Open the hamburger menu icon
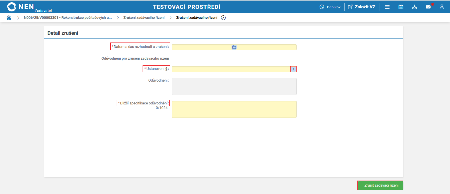Viewport: 450px width, 194px height. [x=387, y=7]
